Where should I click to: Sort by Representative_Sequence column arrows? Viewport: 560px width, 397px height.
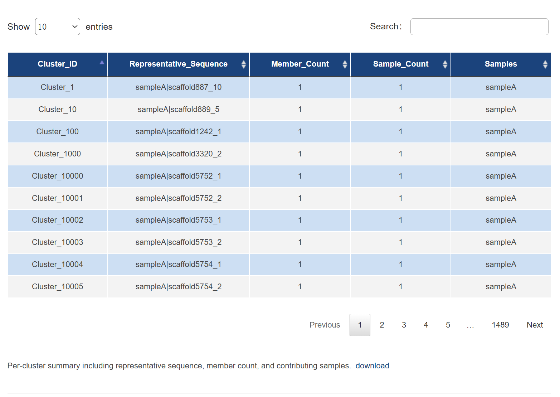pyautogui.click(x=244, y=64)
